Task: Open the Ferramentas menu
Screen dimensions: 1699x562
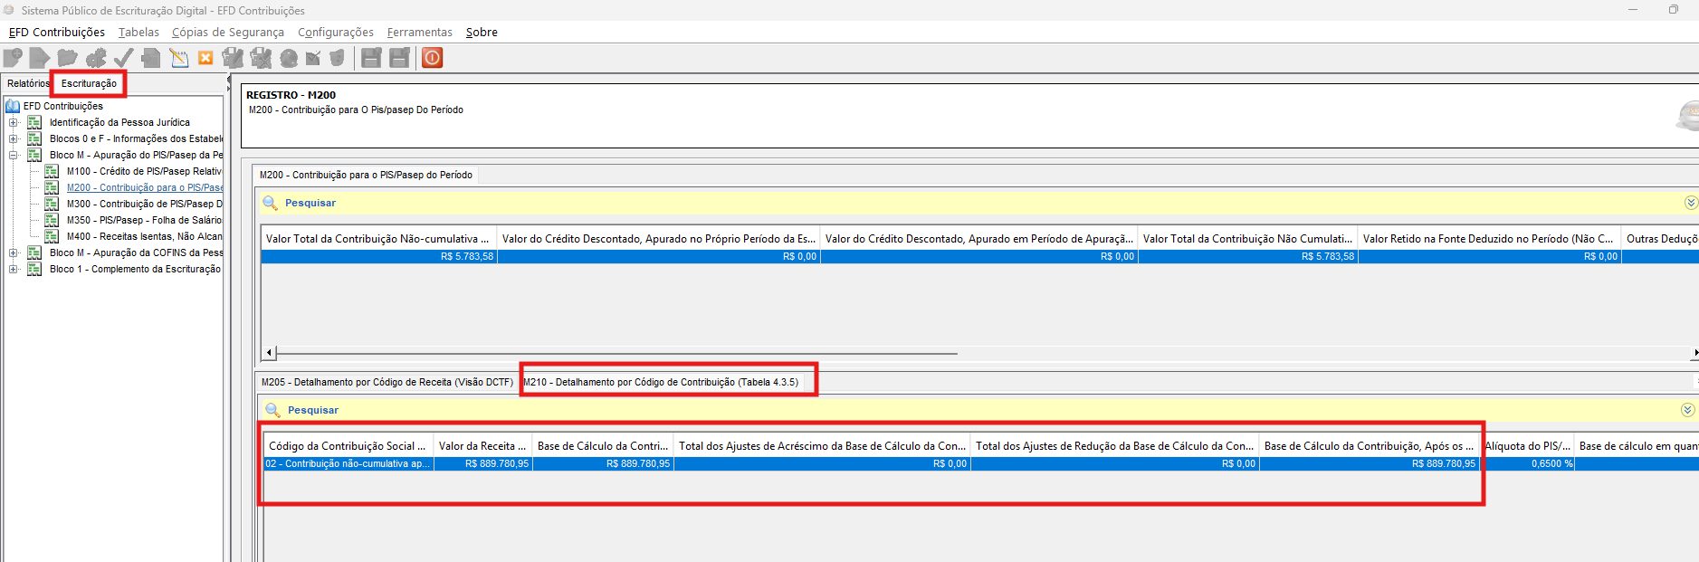Action: pyautogui.click(x=420, y=33)
